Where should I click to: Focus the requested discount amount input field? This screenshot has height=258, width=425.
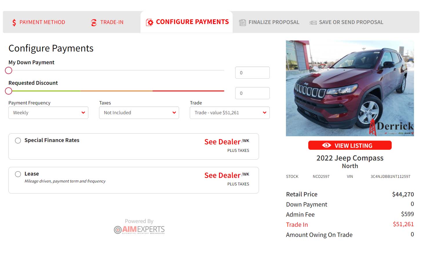pos(252,93)
